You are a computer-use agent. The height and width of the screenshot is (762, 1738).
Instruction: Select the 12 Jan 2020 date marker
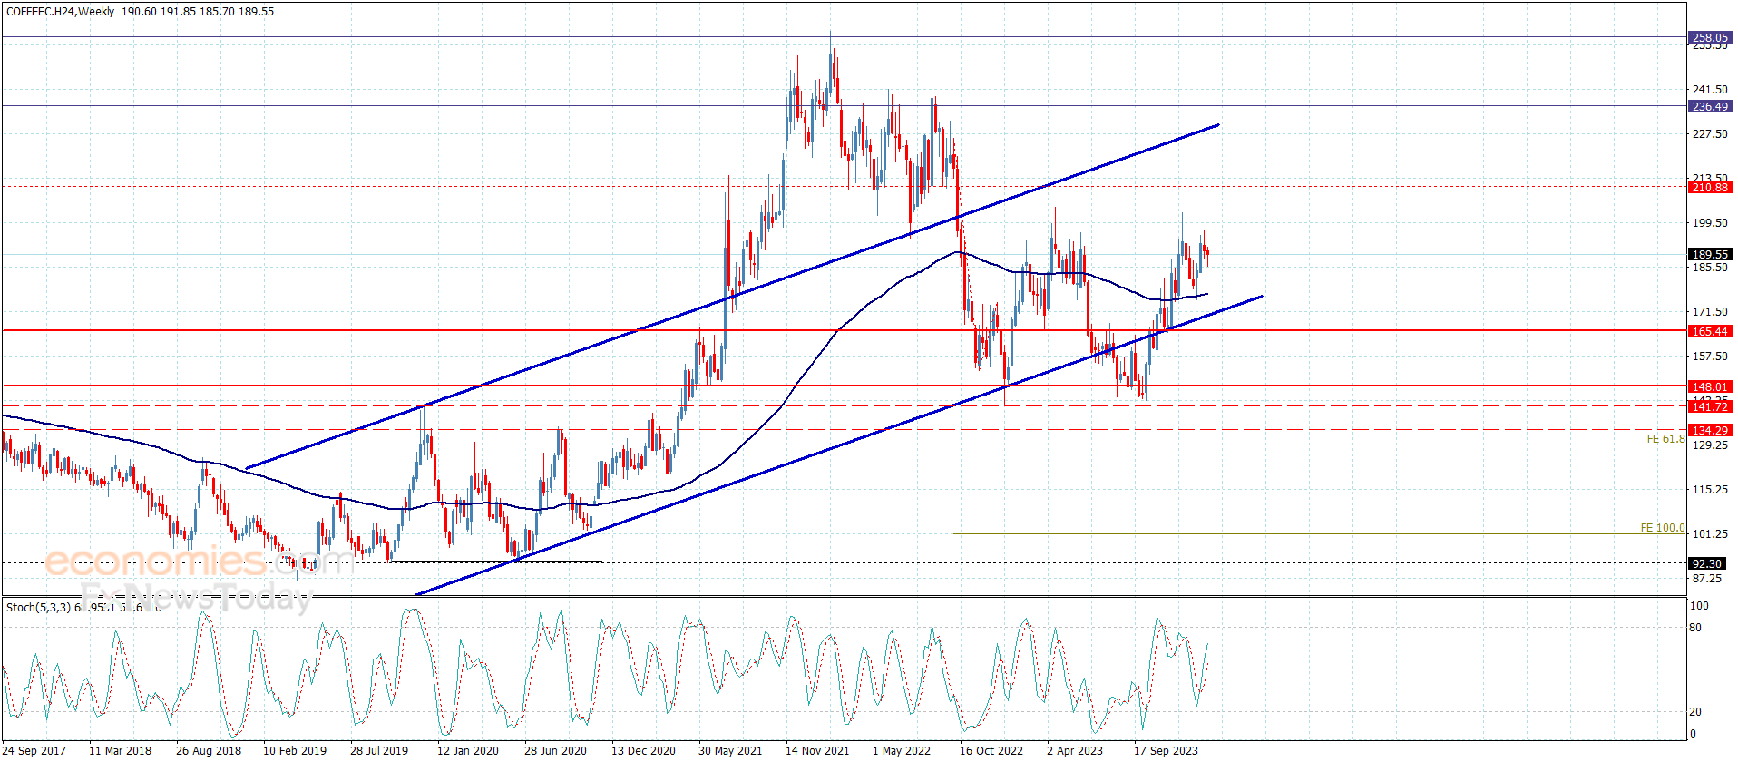468,750
